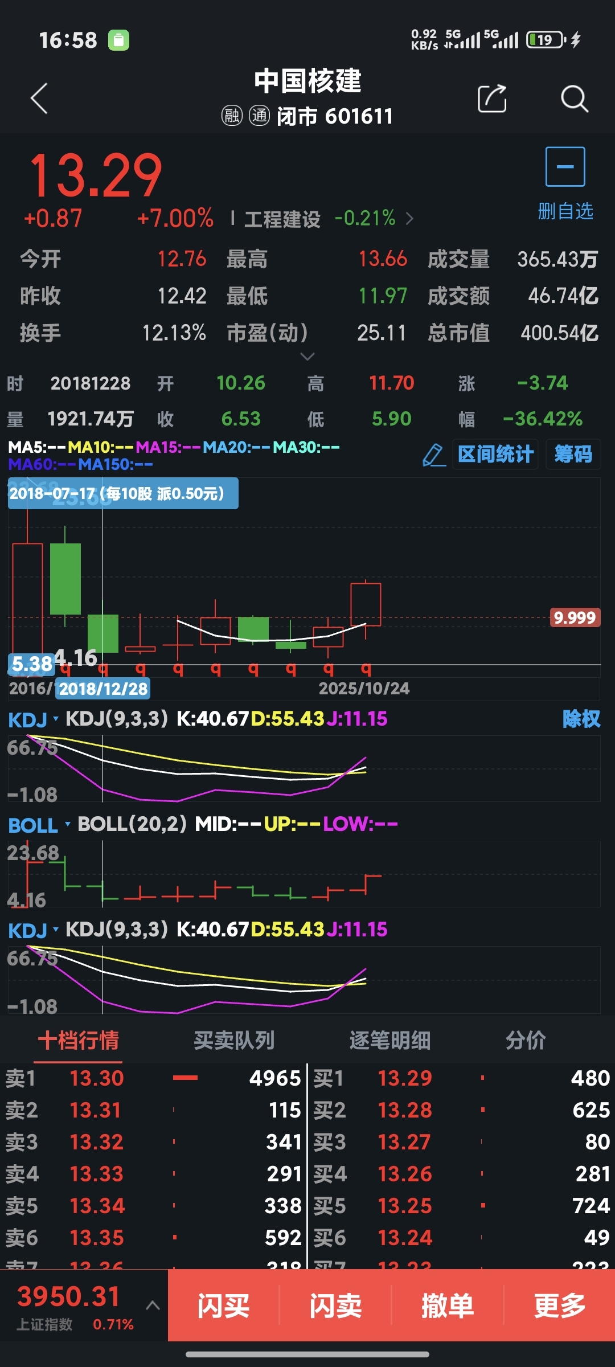Remove stock from watchlist minus icon

coord(565,166)
